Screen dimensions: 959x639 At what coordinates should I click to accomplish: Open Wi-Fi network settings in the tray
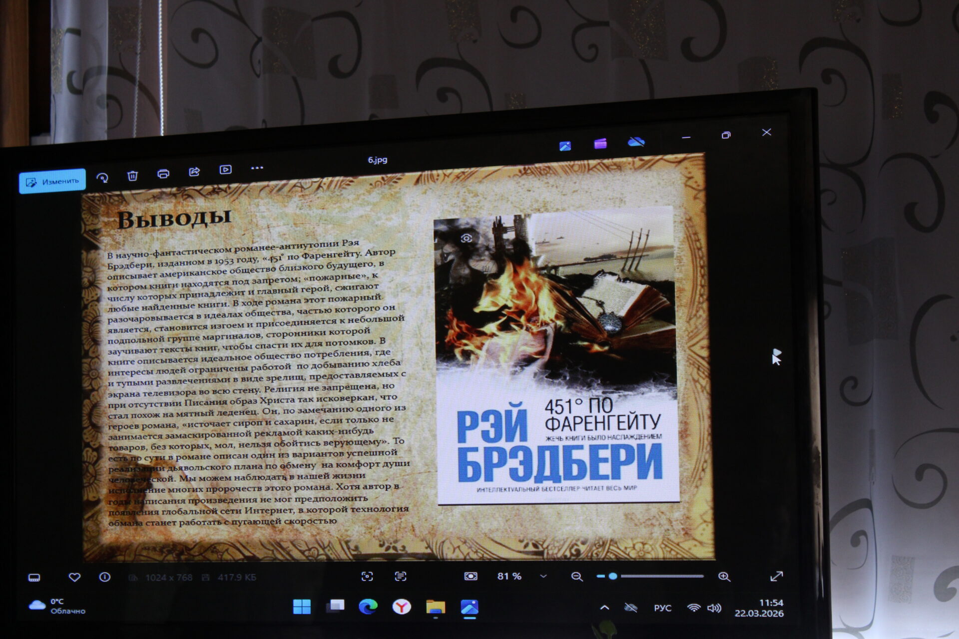pos(694,608)
